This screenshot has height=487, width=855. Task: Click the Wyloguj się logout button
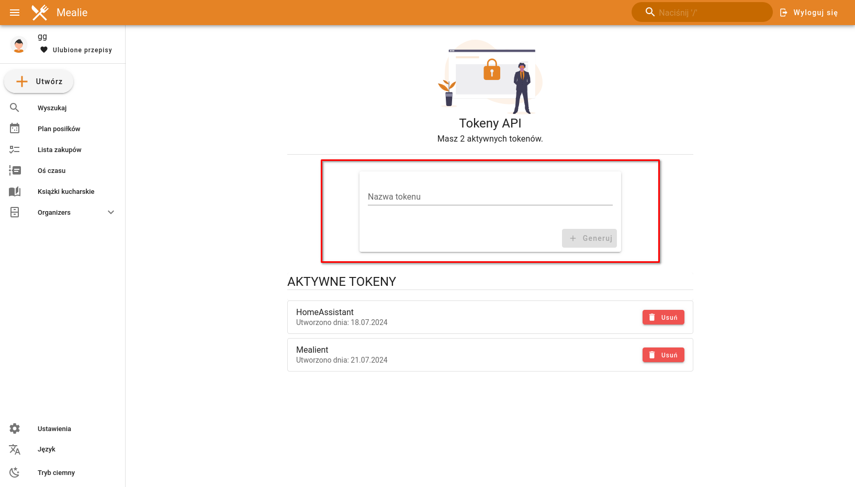(809, 13)
